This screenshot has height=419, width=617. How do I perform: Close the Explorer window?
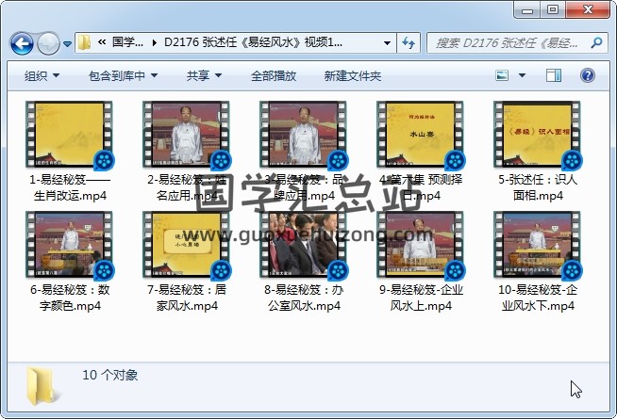coord(588,10)
